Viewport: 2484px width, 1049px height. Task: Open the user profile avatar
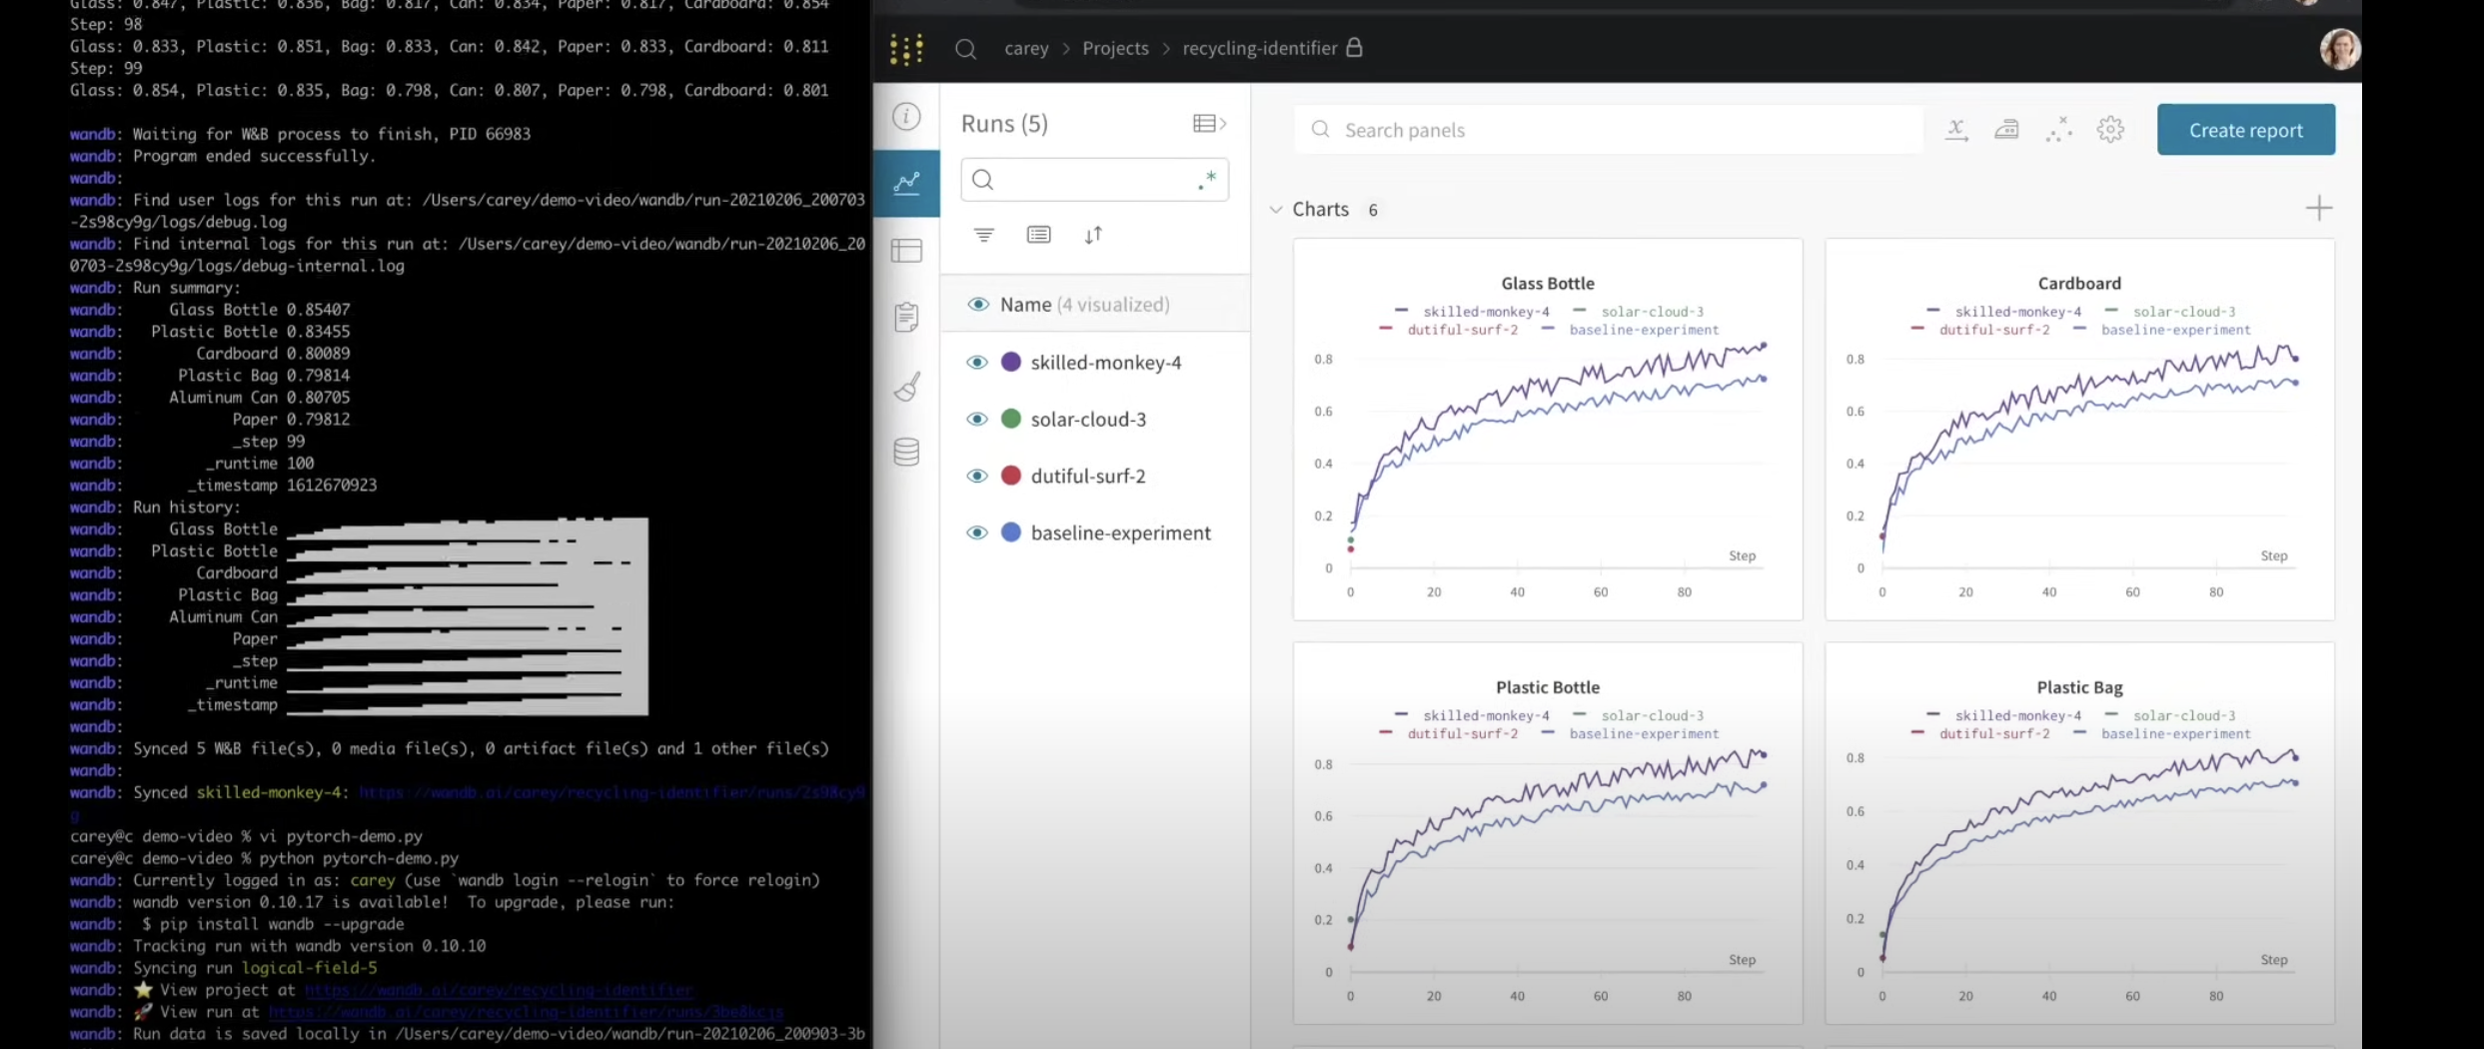(2338, 49)
